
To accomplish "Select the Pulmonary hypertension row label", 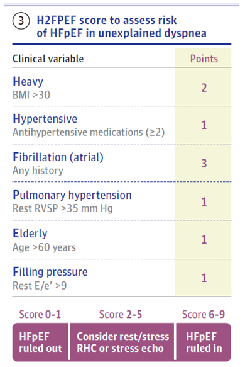I will coord(72,195).
